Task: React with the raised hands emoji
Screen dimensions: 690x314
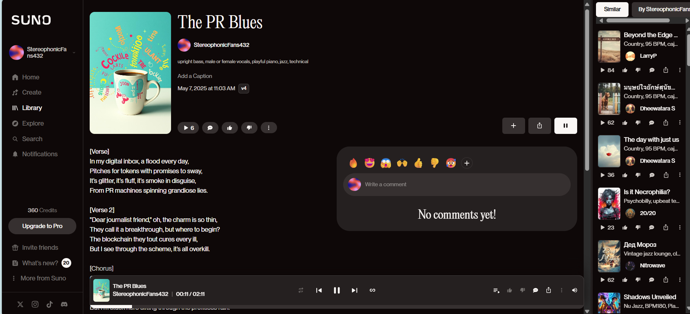Action: [x=402, y=163]
